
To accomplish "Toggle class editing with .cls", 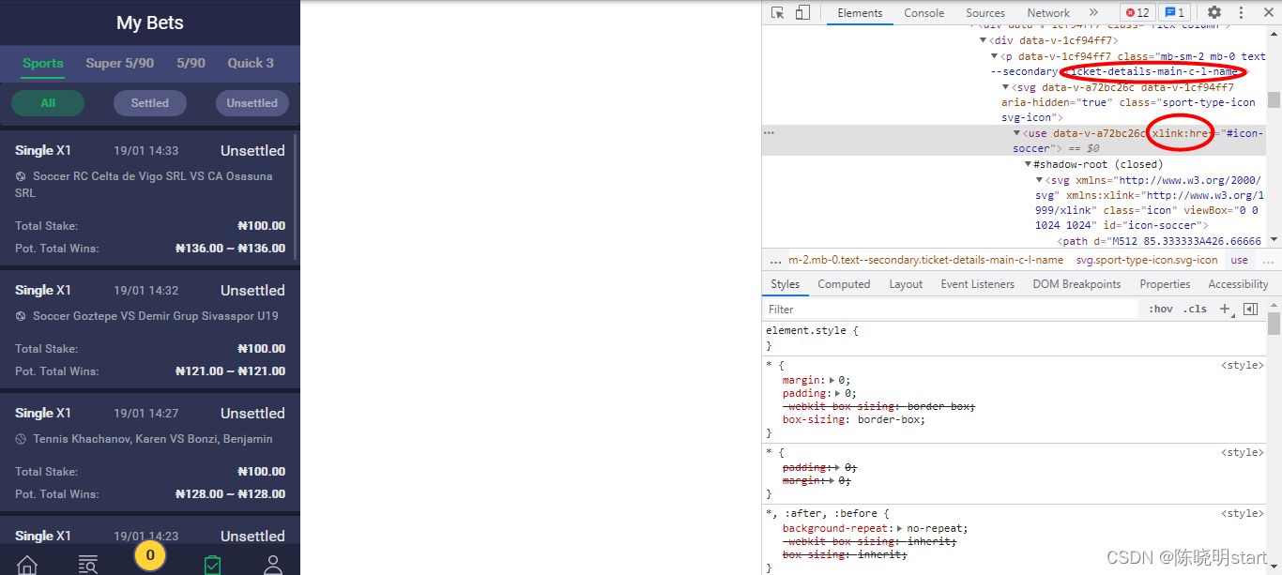I will [1196, 308].
